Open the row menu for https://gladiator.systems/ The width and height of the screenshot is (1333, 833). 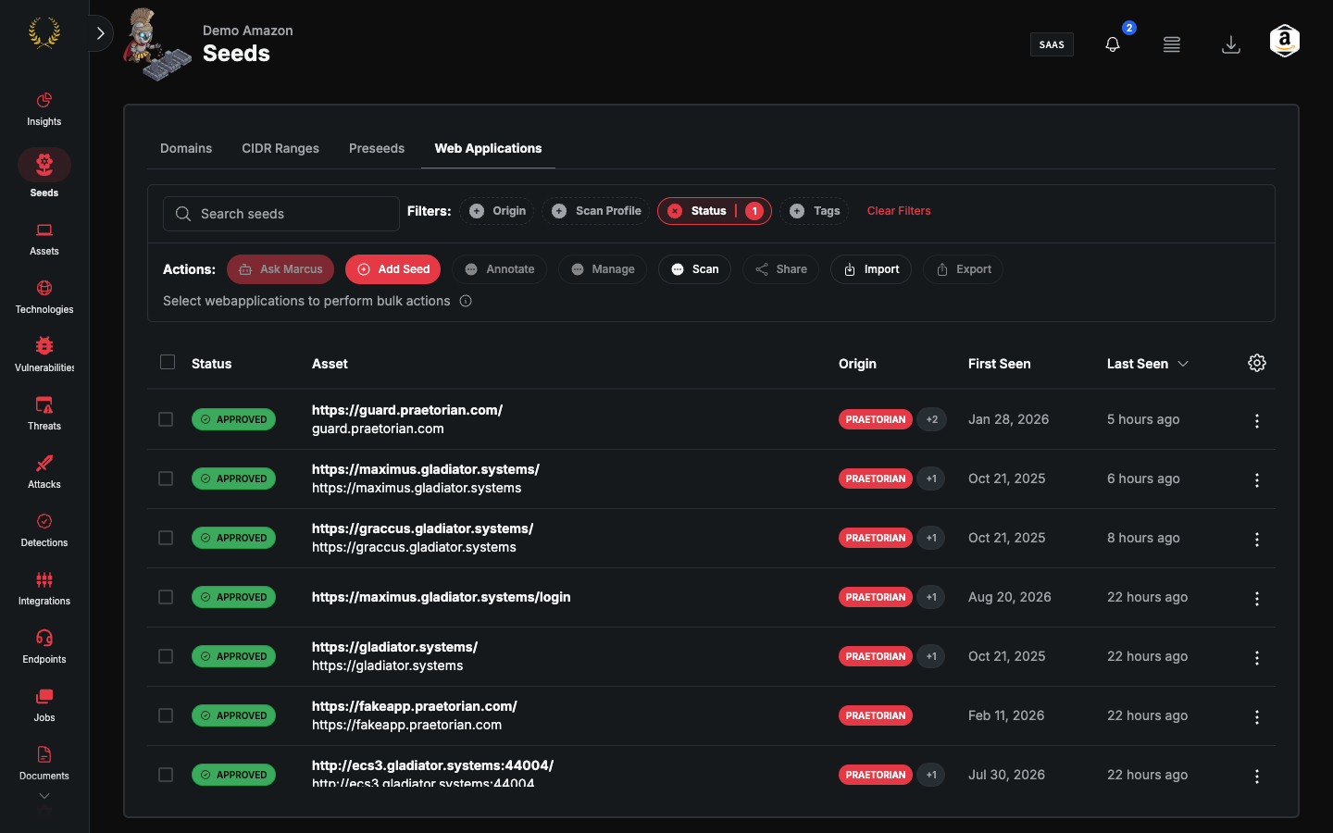click(1257, 658)
